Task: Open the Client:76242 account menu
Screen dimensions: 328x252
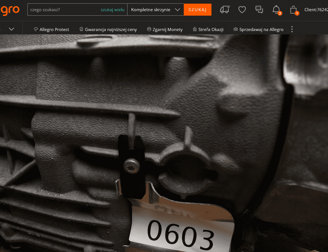Action: pyautogui.click(x=316, y=10)
